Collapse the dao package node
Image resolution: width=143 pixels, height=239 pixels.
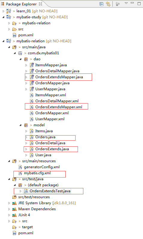pos(20,59)
